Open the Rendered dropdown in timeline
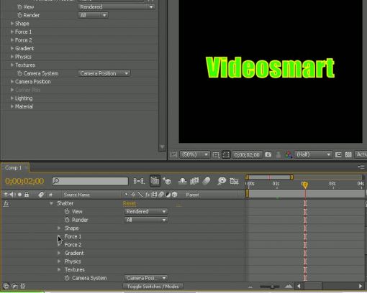Screen dimensions: 367x293 tap(146, 212)
